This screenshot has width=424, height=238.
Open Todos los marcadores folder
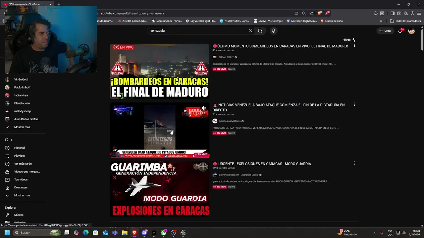tap(405, 21)
